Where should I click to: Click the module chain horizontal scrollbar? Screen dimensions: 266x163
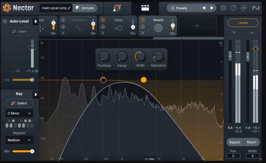click(188, 38)
